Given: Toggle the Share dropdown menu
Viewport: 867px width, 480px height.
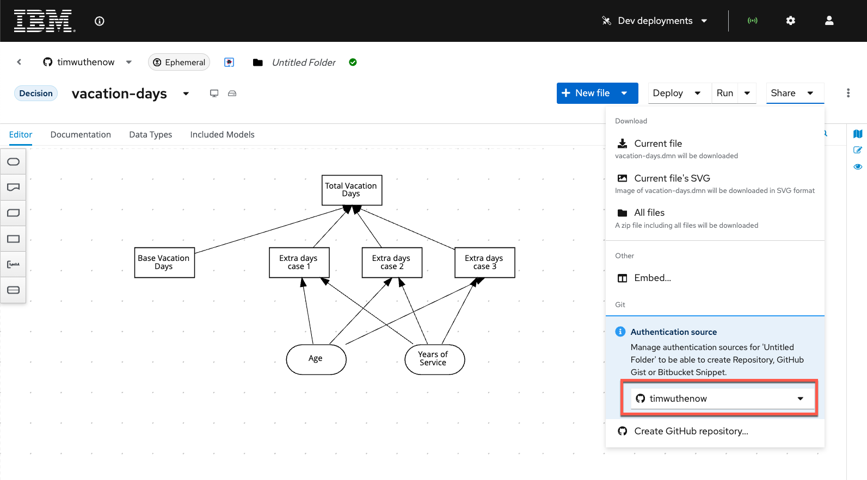Looking at the screenshot, I should tap(795, 93).
